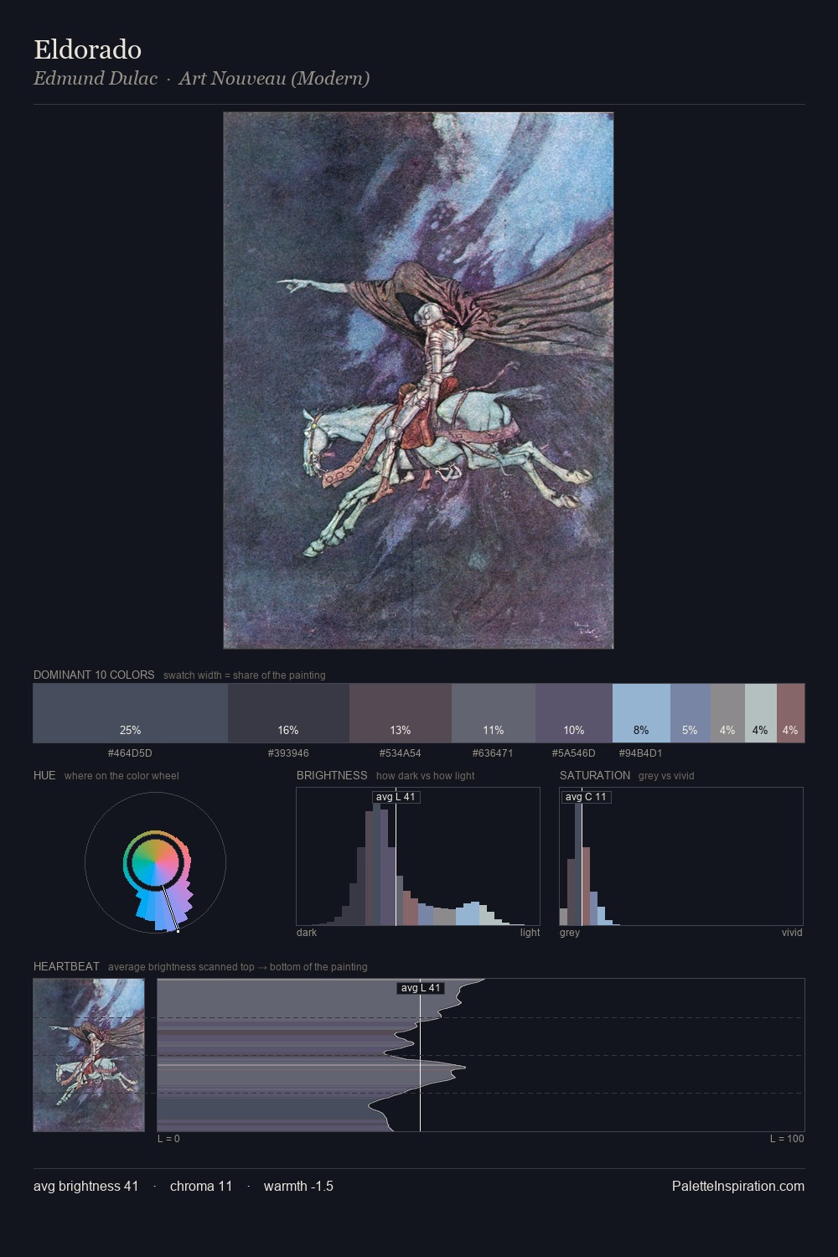Screen dimensions: 838x1257
Task: Click the 'HUE' section heading
Action: (x=44, y=775)
